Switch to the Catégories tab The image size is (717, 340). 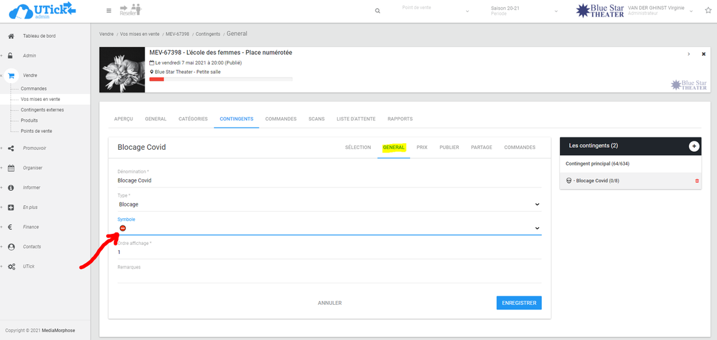click(193, 119)
